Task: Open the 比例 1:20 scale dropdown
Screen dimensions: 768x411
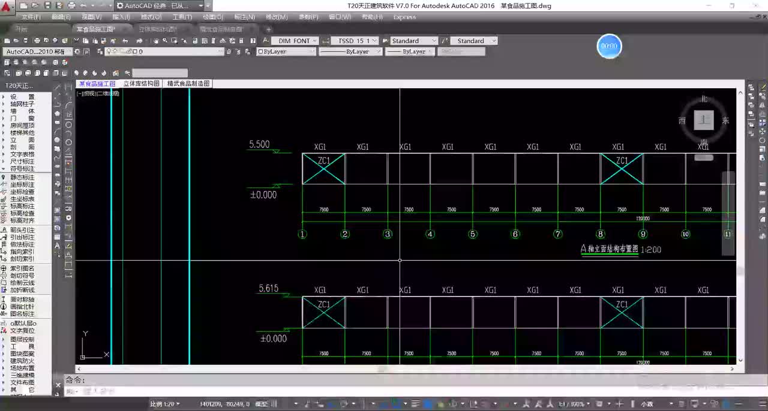Action: click(165, 404)
